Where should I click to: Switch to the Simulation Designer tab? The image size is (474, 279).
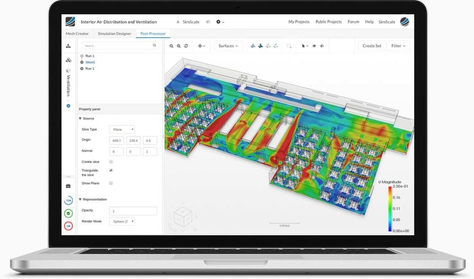click(x=113, y=33)
